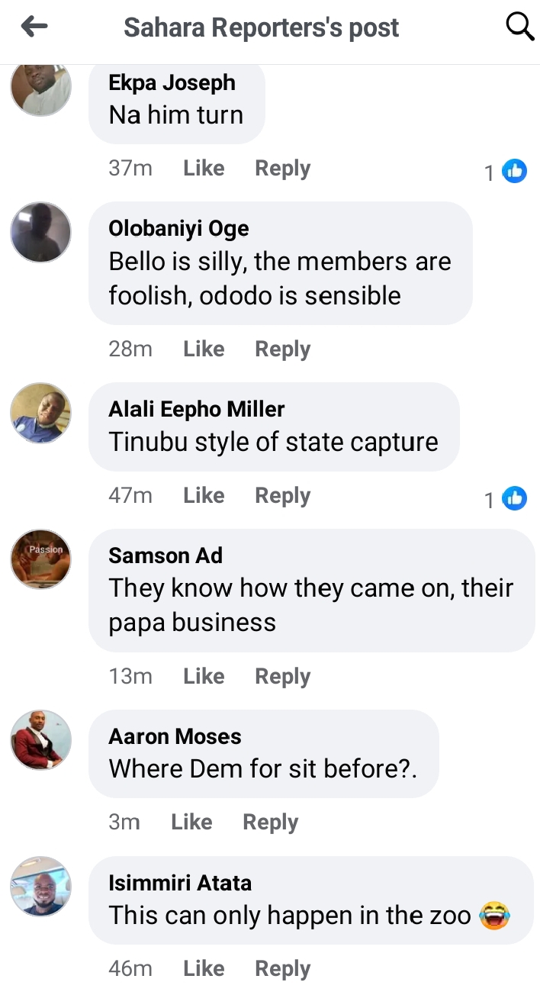Tap the back arrow icon
Image resolution: width=540 pixels, height=995 pixels.
point(34,27)
